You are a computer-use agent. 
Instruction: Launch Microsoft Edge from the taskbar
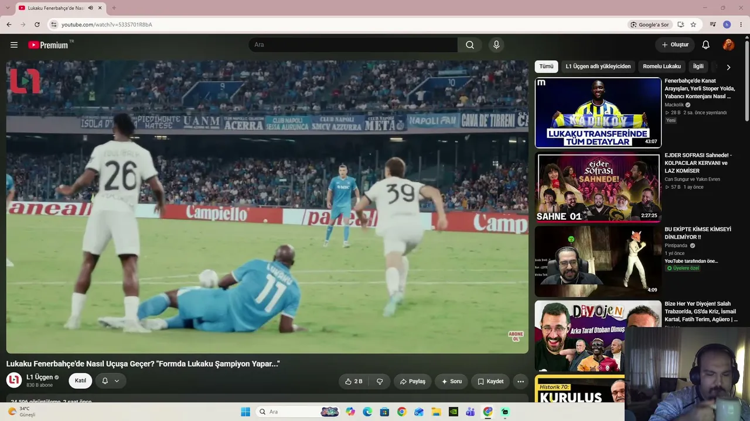(x=367, y=412)
